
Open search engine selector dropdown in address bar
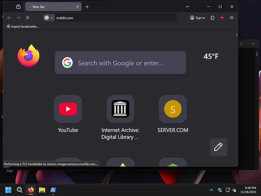point(49,18)
